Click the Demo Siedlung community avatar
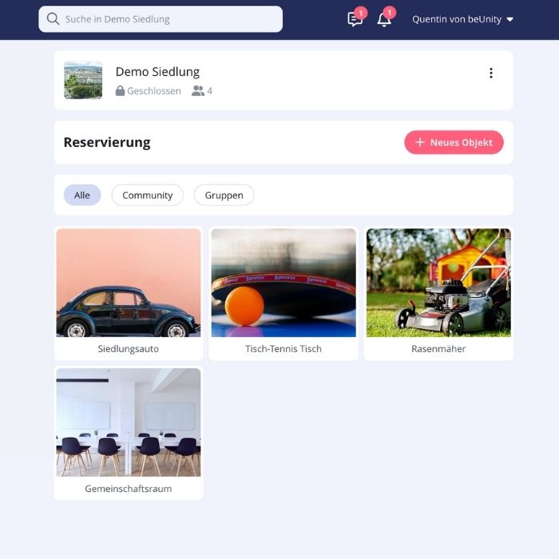Screen dimensions: 559x559 [83, 80]
